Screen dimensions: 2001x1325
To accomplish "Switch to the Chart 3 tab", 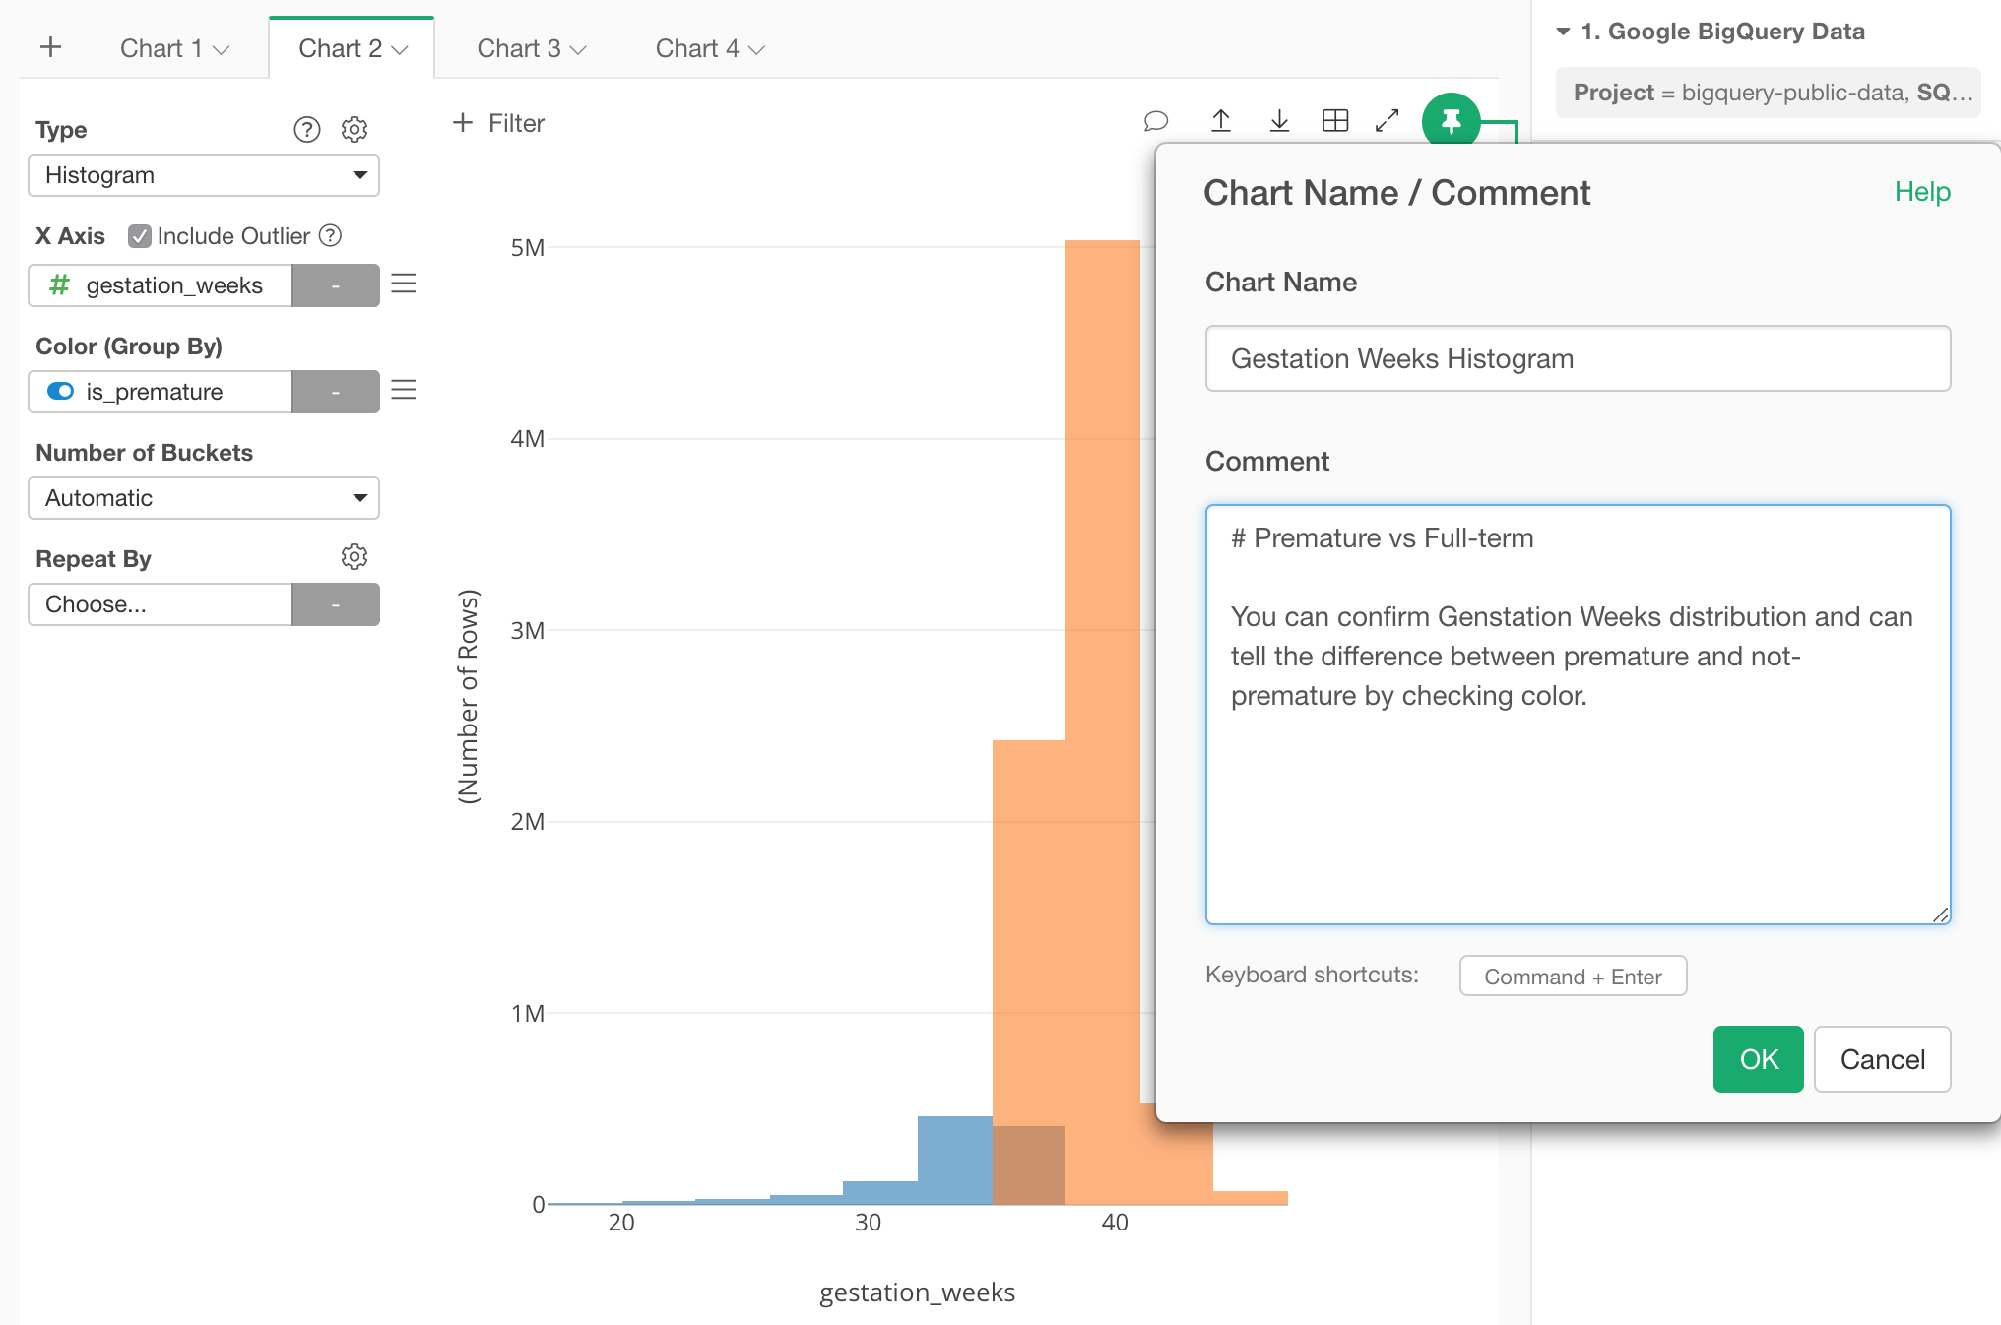I will (531, 48).
